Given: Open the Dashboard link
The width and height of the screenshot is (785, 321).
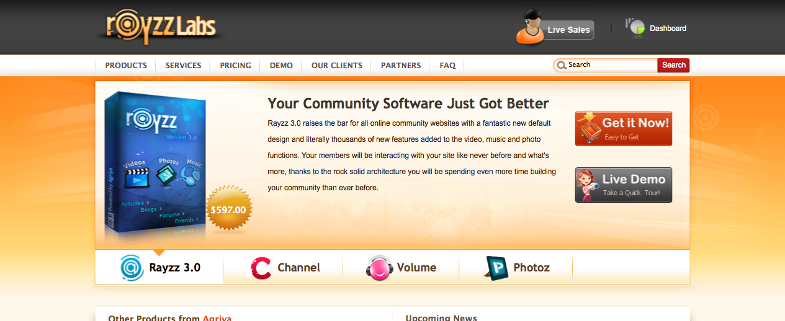Looking at the screenshot, I should click(x=668, y=29).
